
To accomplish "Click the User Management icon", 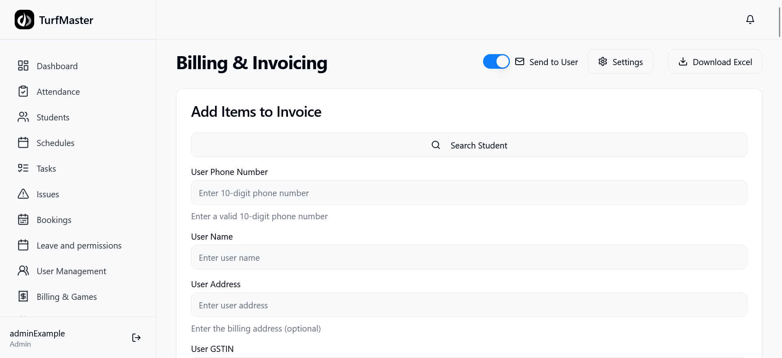I will (x=23, y=271).
